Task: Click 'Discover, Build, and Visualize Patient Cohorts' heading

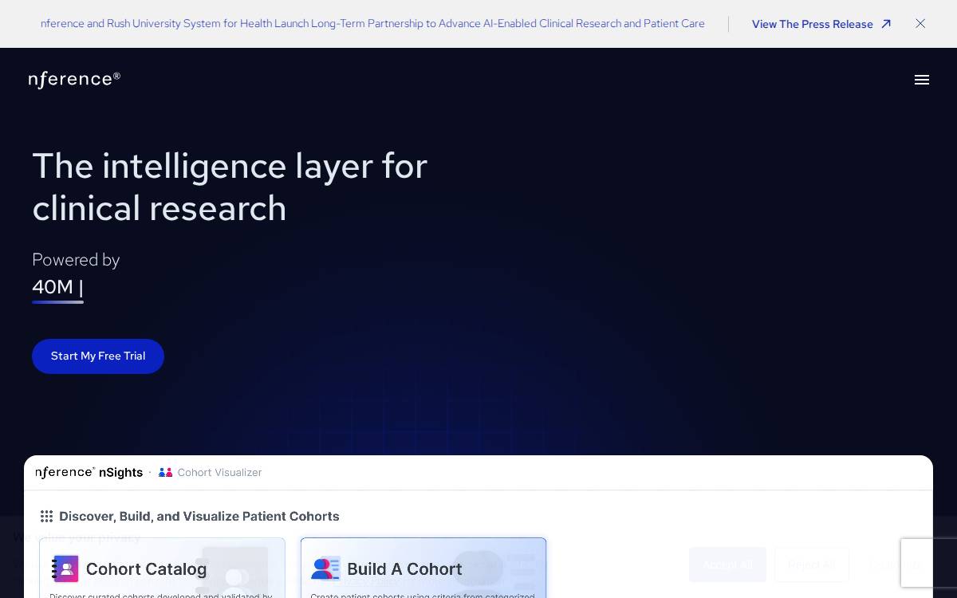Action: (199, 517)
